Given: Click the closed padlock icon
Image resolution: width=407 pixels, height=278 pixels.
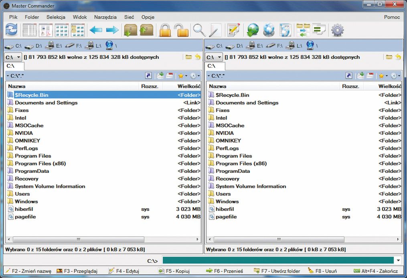Looking at the screenshot, I should 165,30.
